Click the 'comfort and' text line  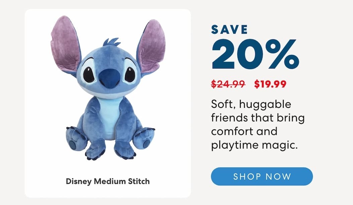244,131
